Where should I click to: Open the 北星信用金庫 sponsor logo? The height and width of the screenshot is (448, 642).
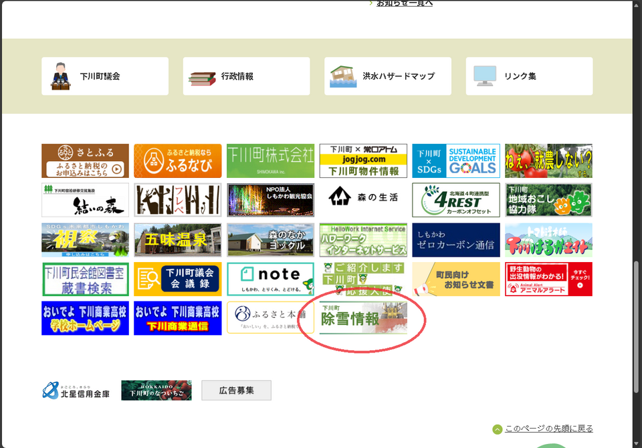click(x=76, y=390)
